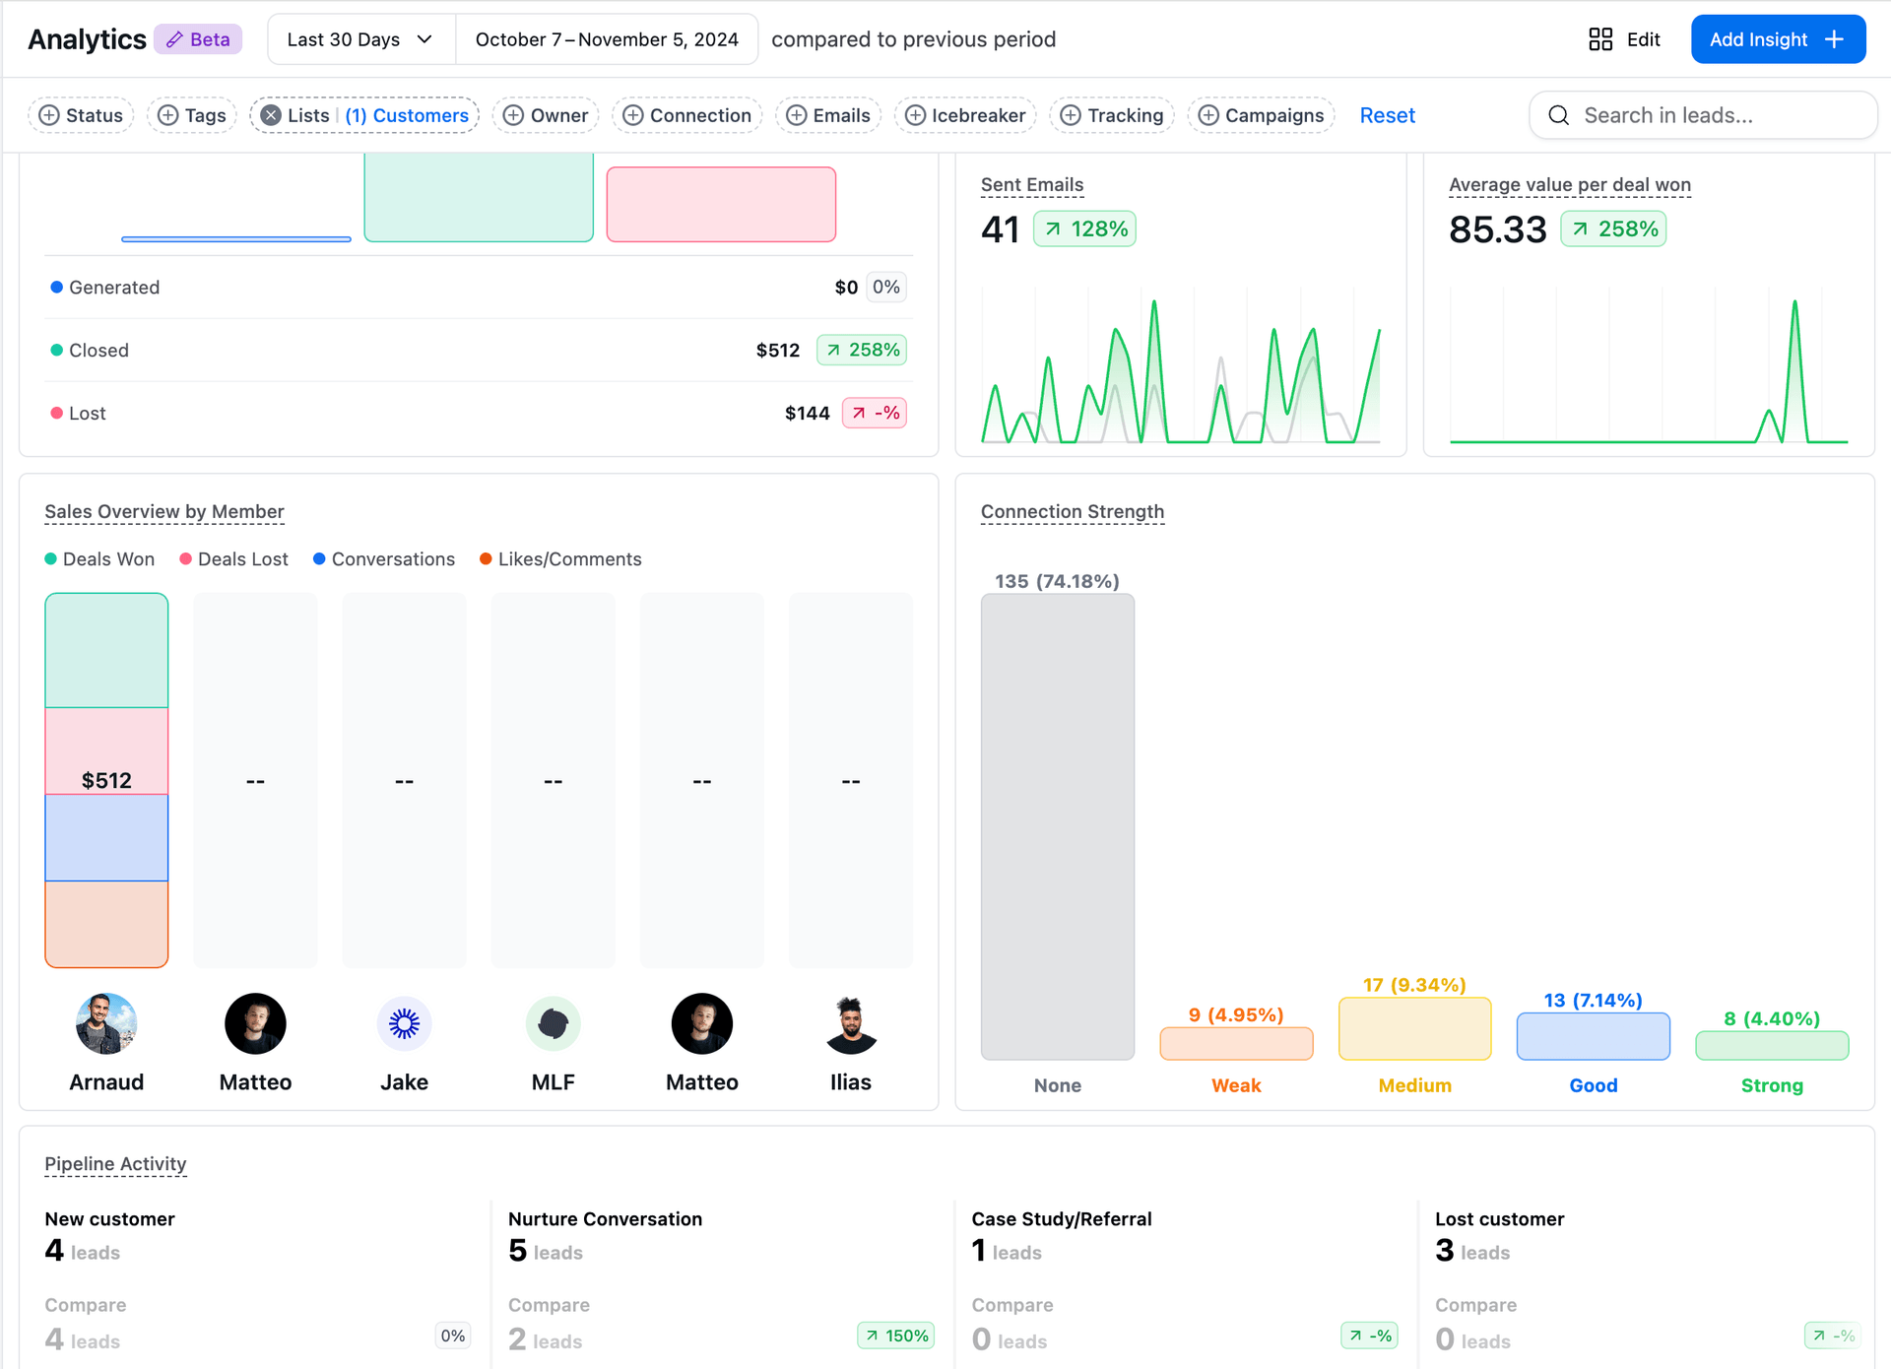Screen dimensions: 1891x1369
Task: Toggle the Likes/Comments legend item
Action: tap(560, 559)
